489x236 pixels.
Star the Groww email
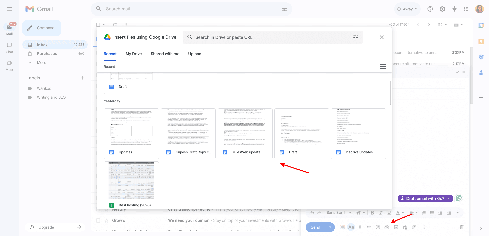(106, 220)
